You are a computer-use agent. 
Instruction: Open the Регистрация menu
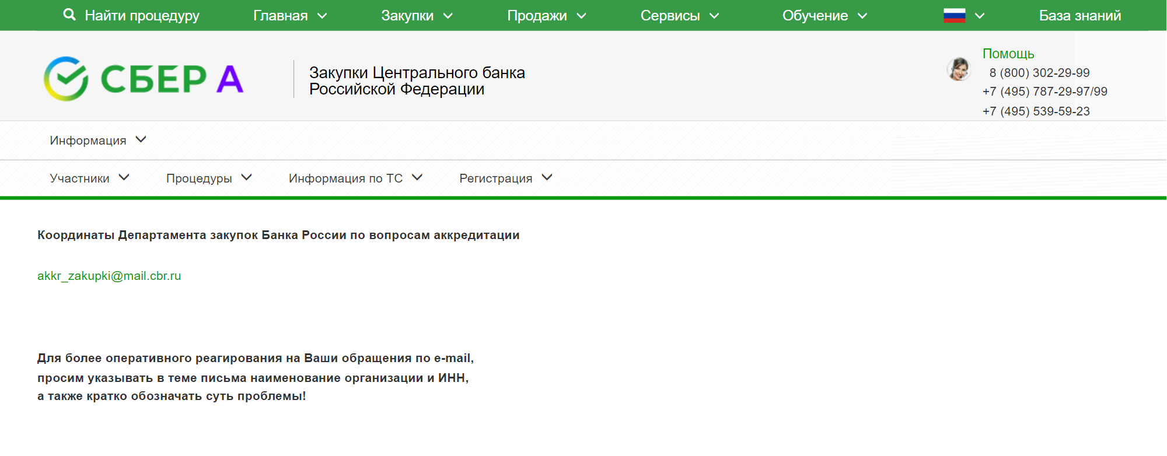click(496, 178)
